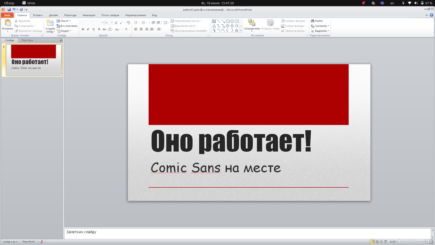Center-align the paragraph text
Viewport: 435px width, 245px height.
(141, 29)
